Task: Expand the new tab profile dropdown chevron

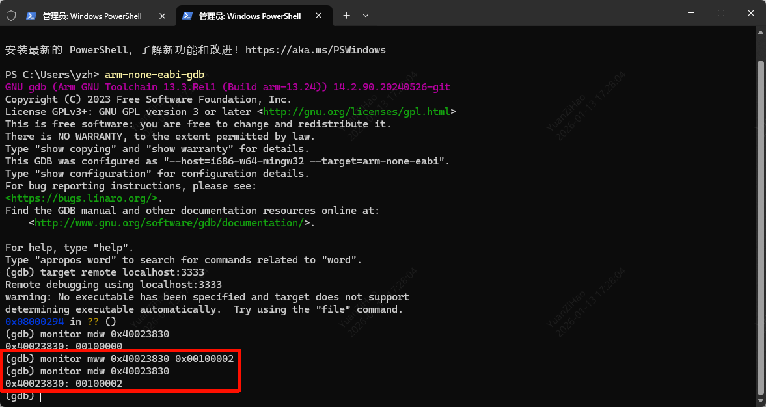Action: coord(366,16)
